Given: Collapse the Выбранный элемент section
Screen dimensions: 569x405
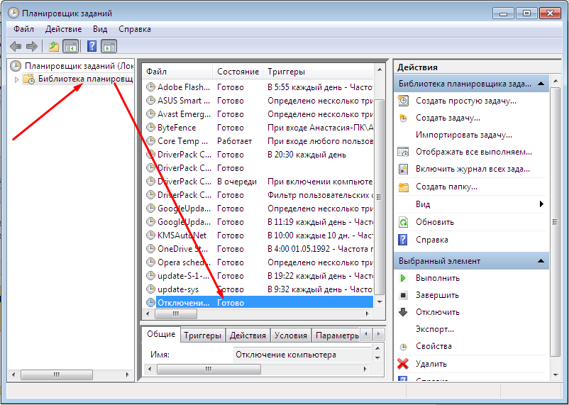Looking at the screenshot, I should click(541, 261).
